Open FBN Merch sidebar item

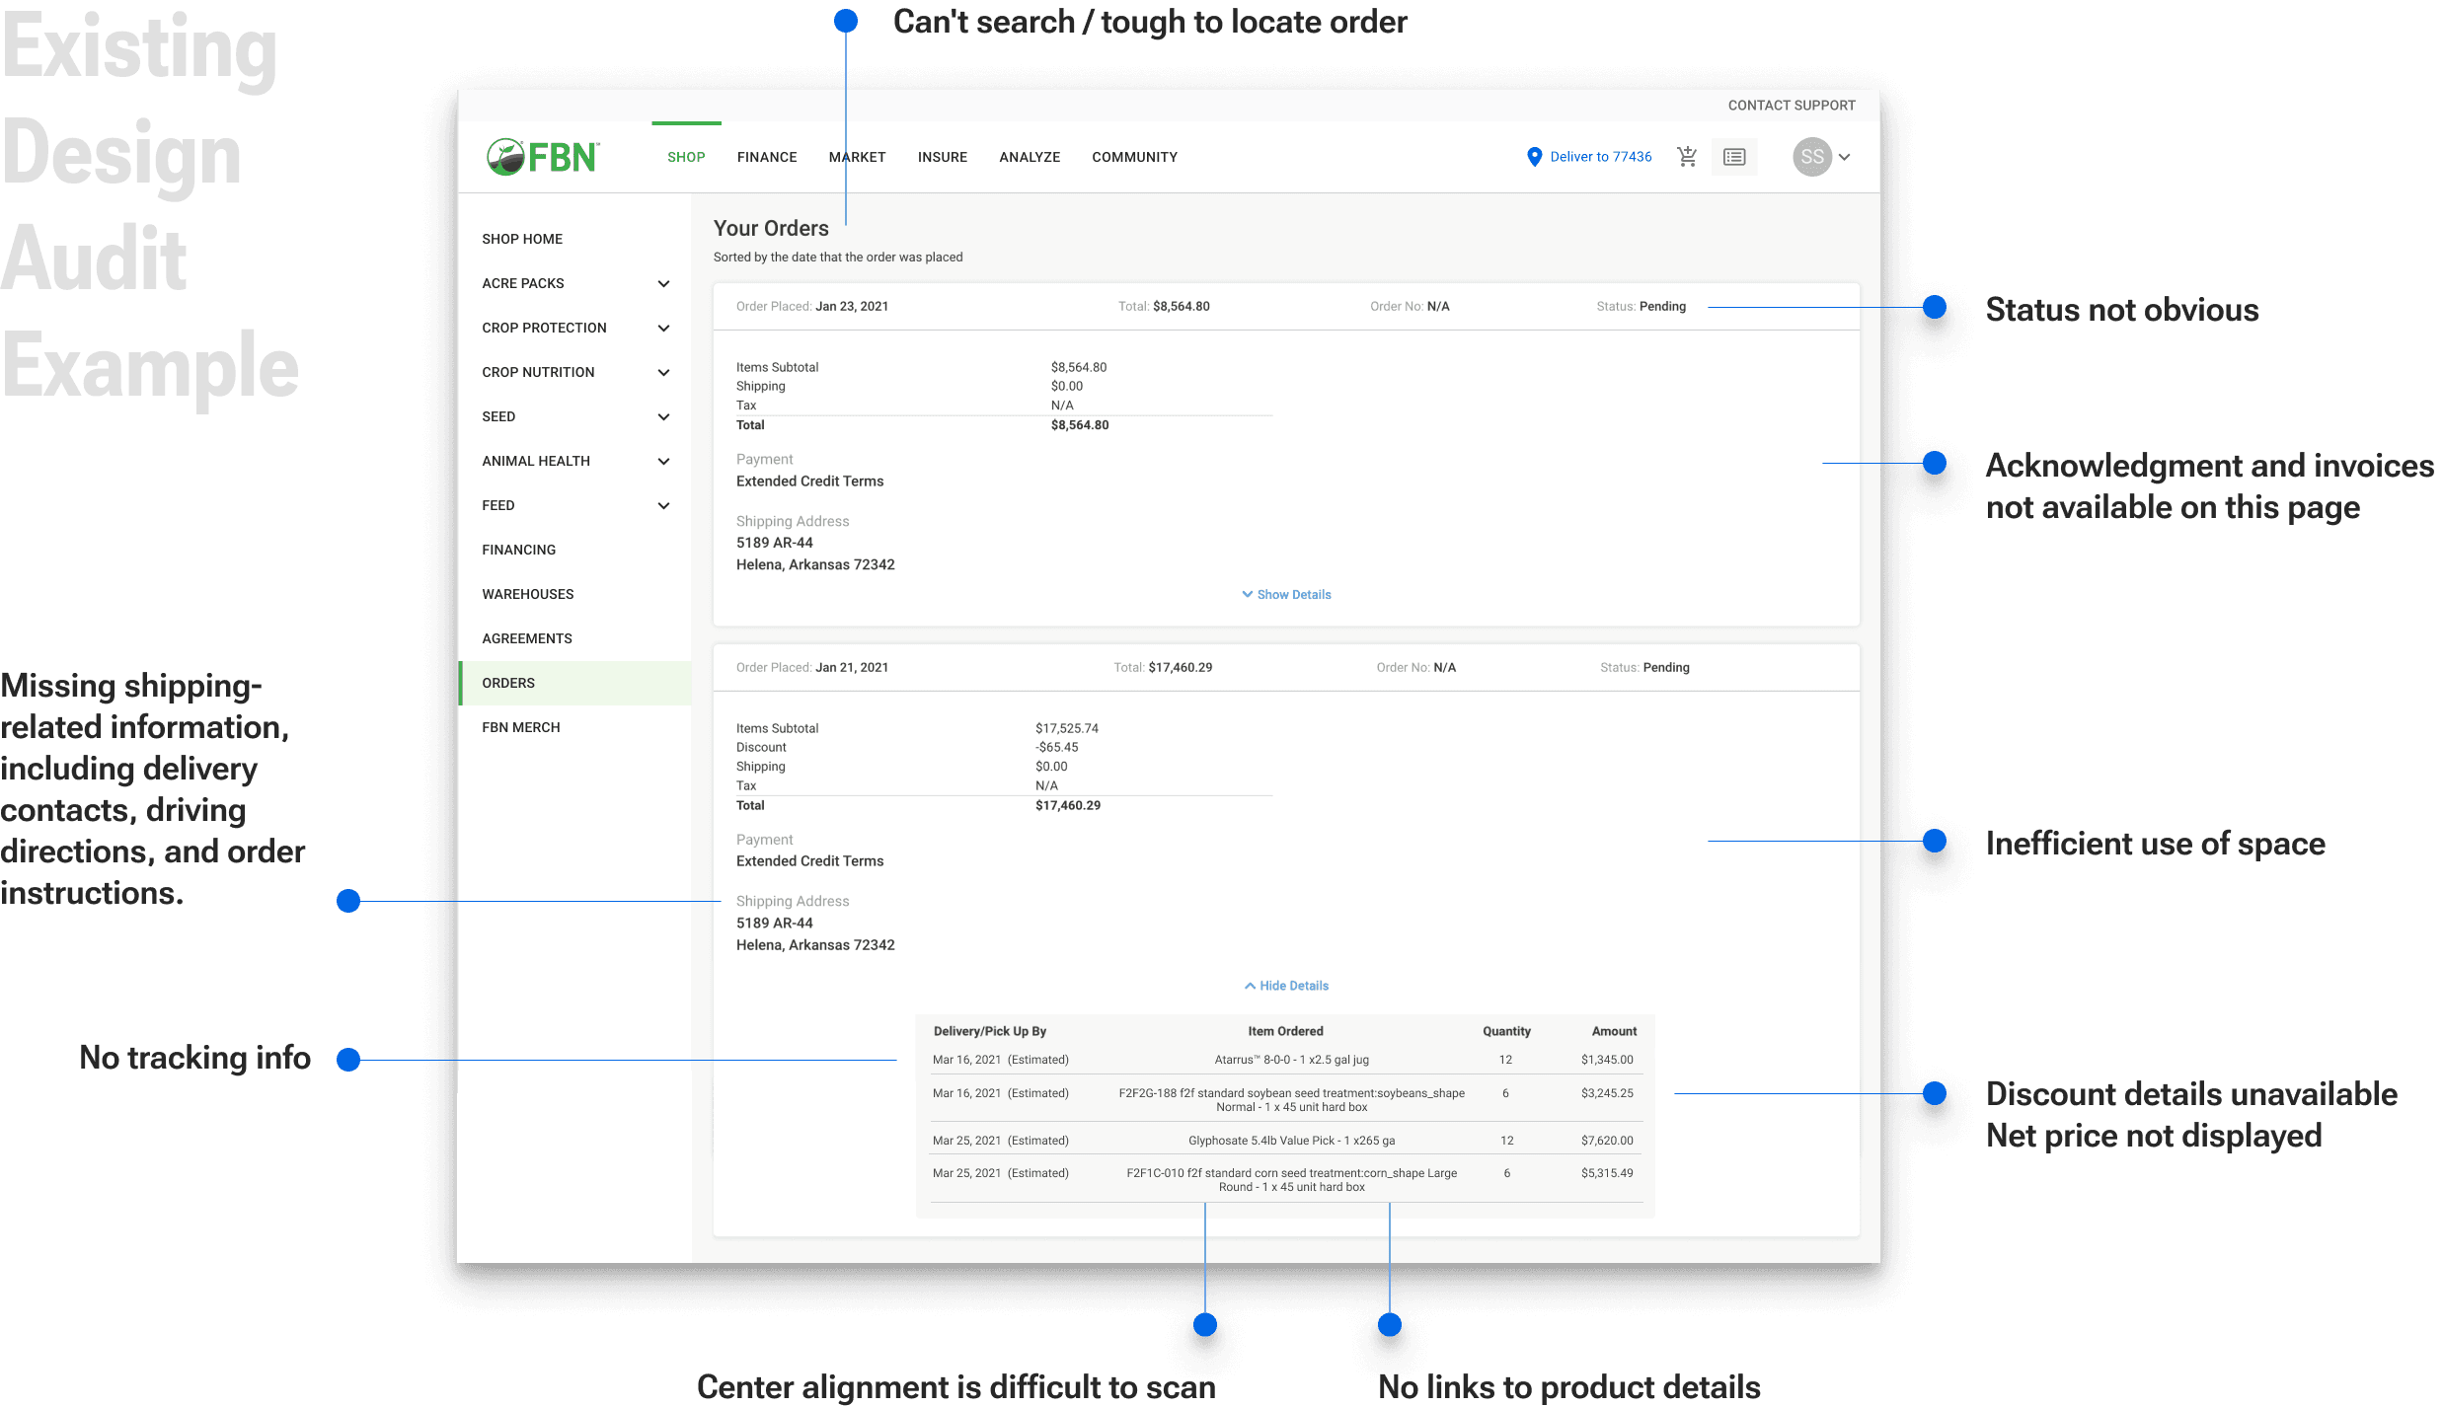[x=520, y=727]
